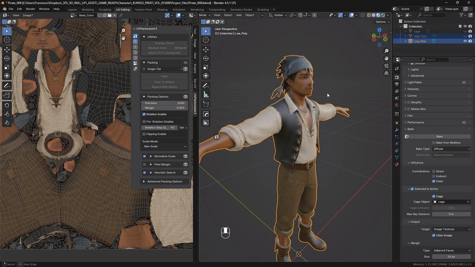Open viewport Options button

[382, 22]
